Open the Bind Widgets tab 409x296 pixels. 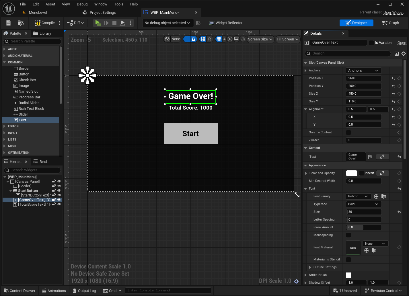click(x=41, y=162)
